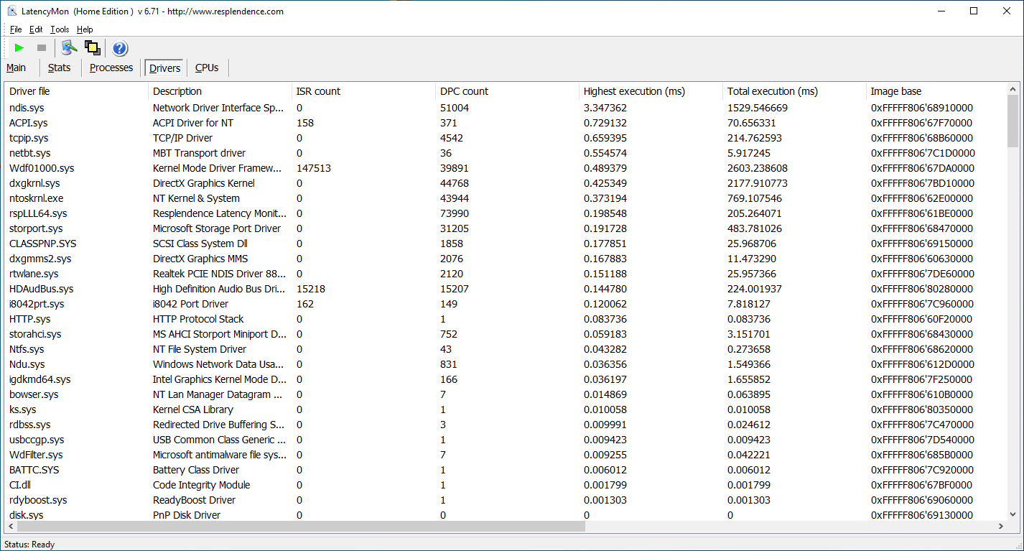Sort by Description column header
Image resolution: width=1024 pixels, height=551 pixels.
[220, 91]
